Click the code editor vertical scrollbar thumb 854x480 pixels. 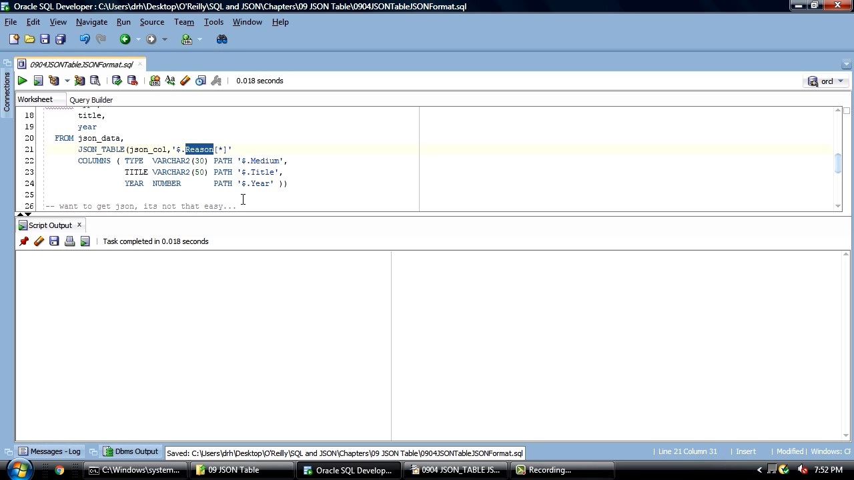click(839, 164)
